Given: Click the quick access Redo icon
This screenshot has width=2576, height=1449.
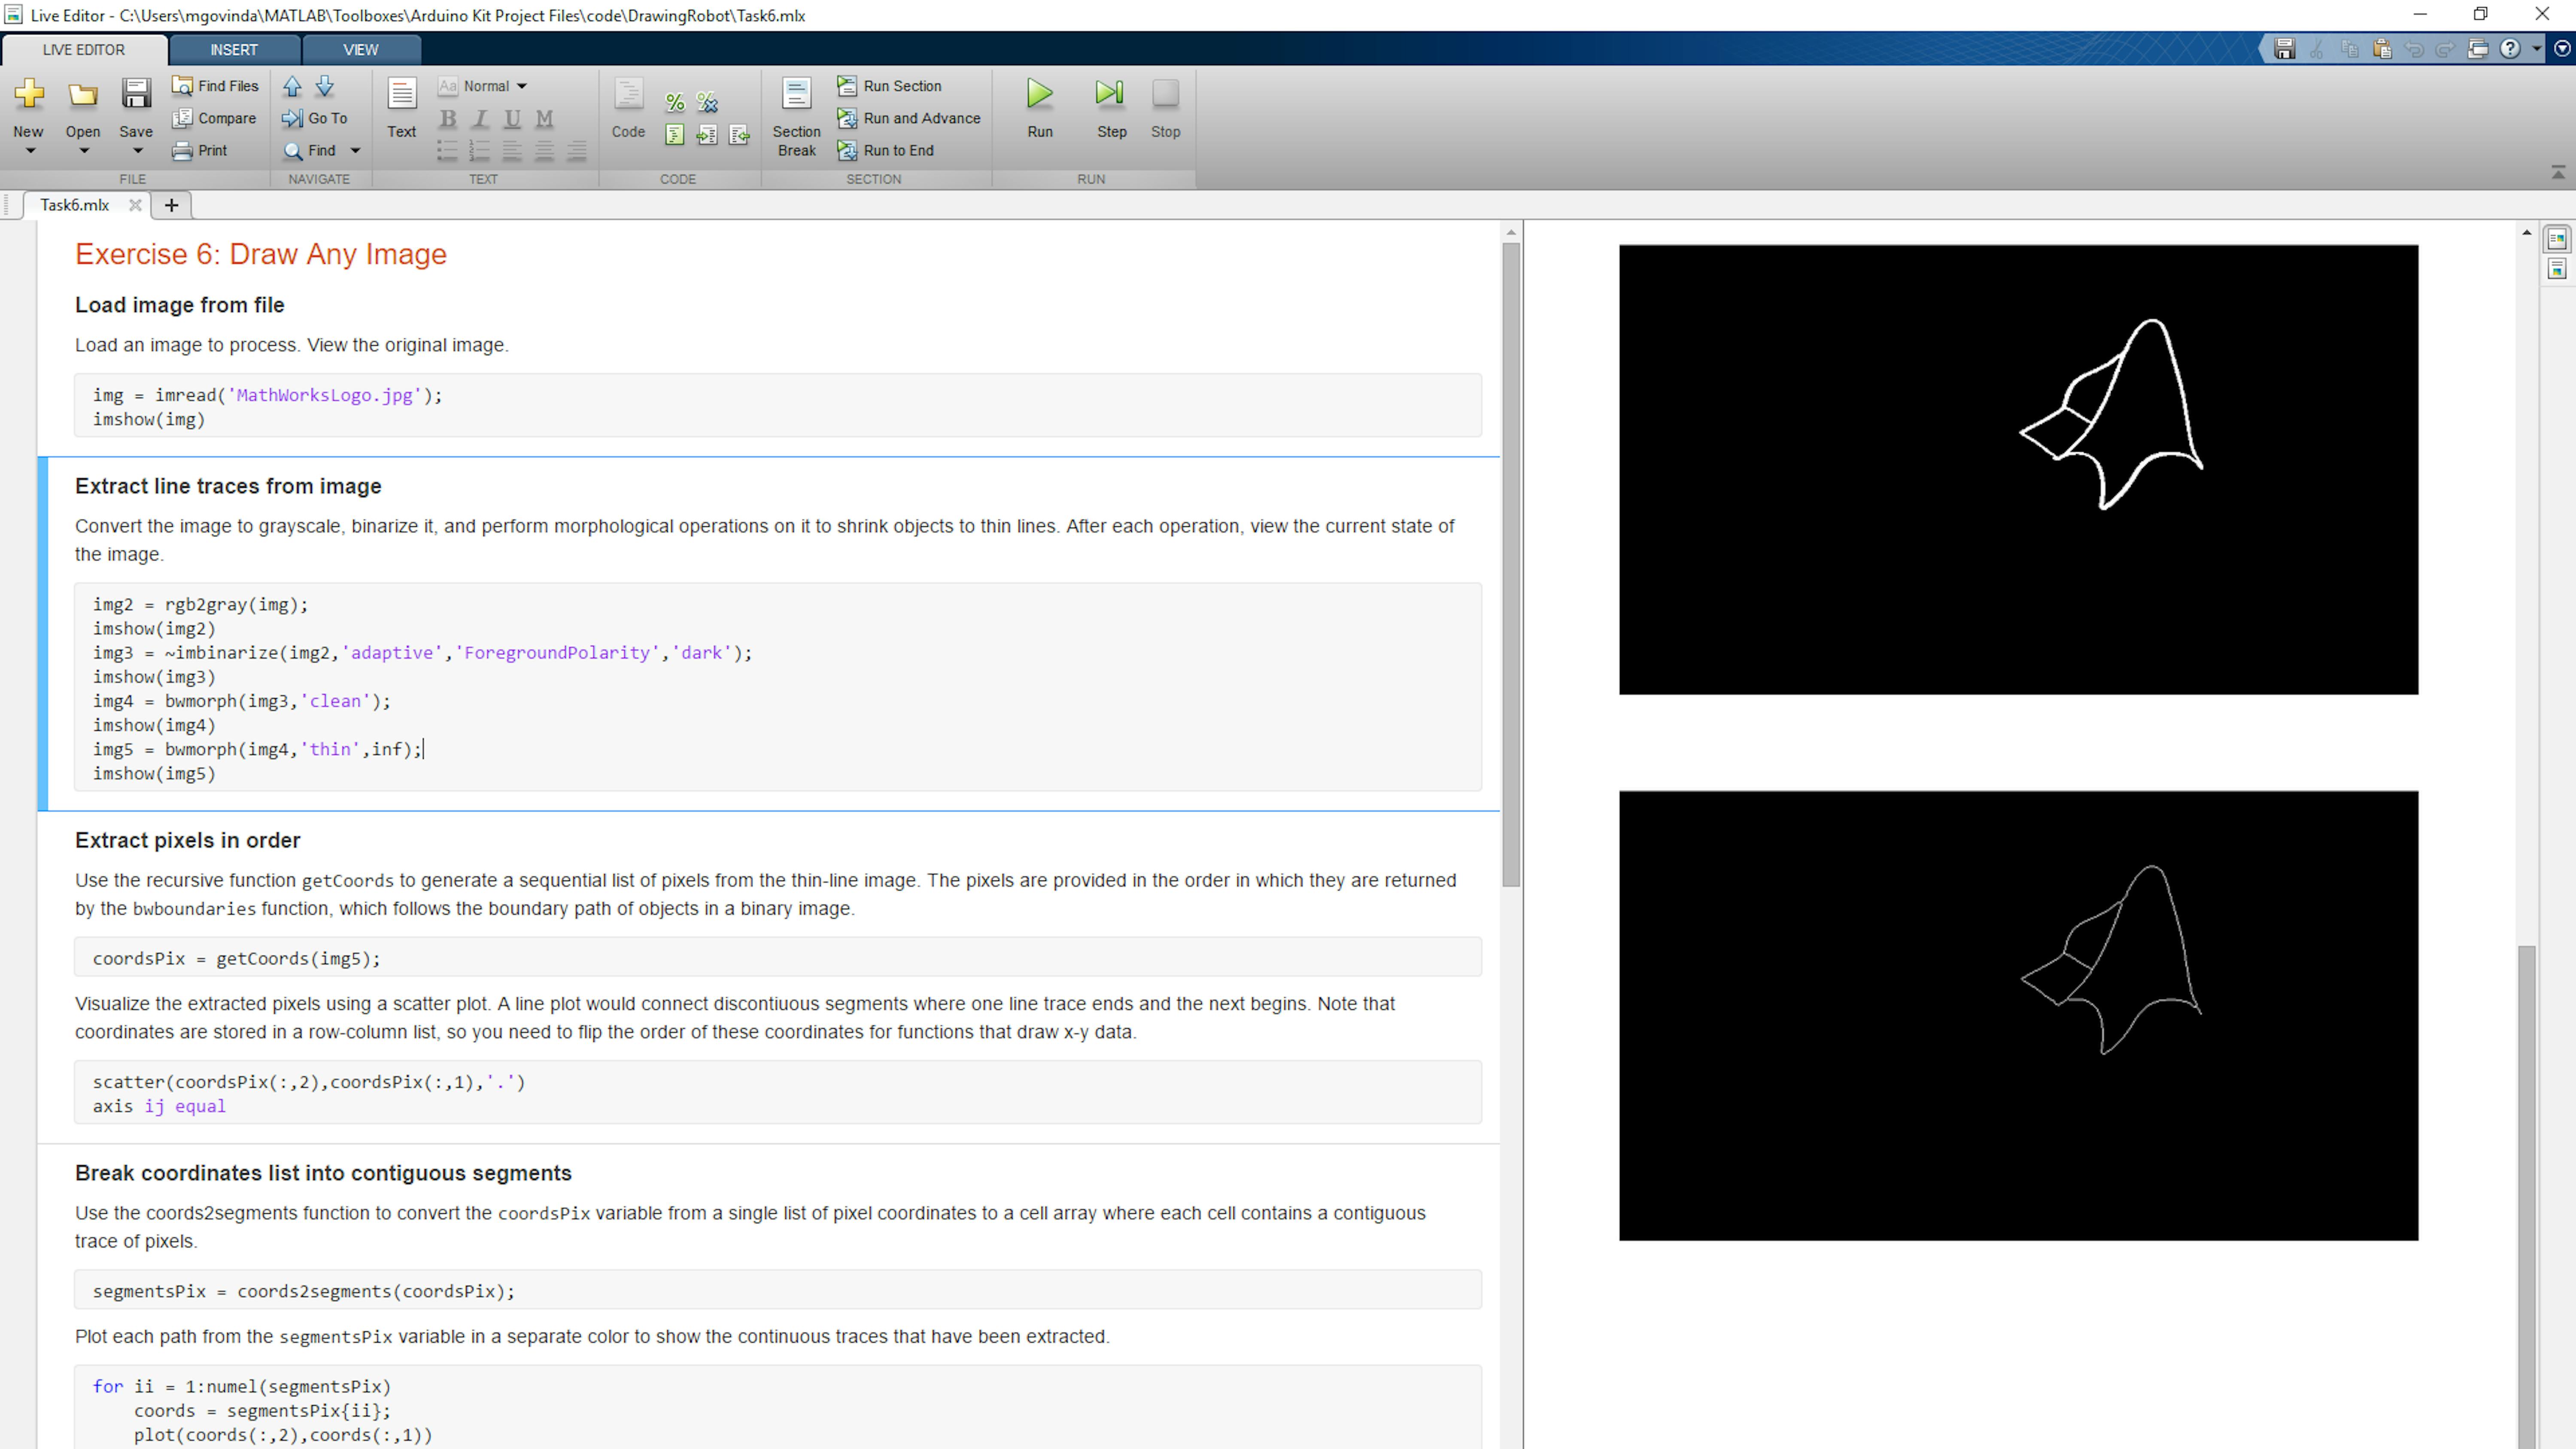Looking at the screenshot, I should [2446, 49].
